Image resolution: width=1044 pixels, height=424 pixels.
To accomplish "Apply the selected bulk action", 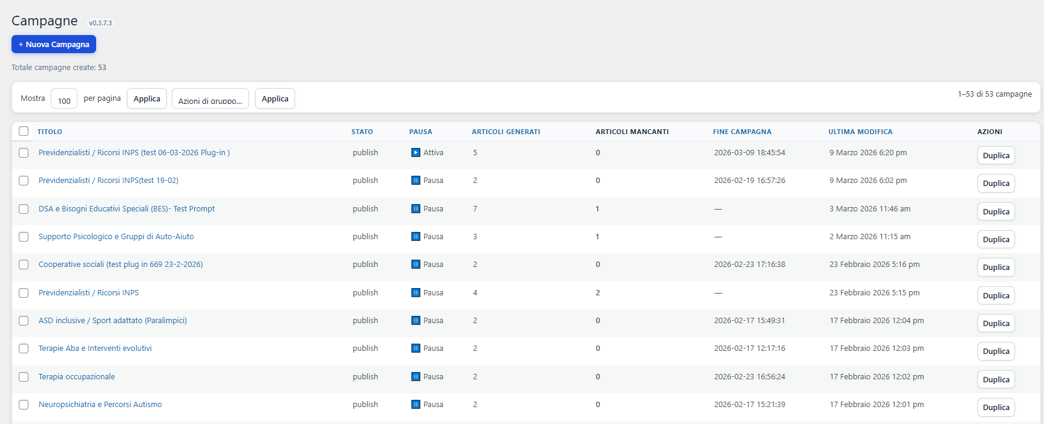I will [x=275, y=98].
